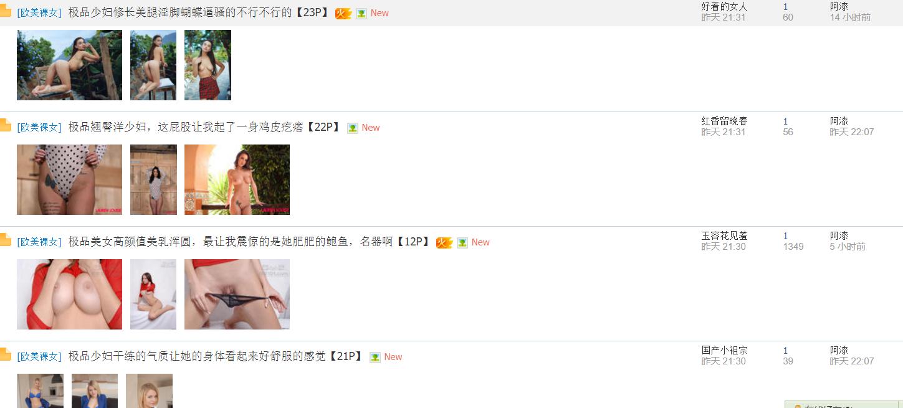Screen dimensions: 903x408
Task: View profile of author 红香留晚春
Action: tap(724, 121)
